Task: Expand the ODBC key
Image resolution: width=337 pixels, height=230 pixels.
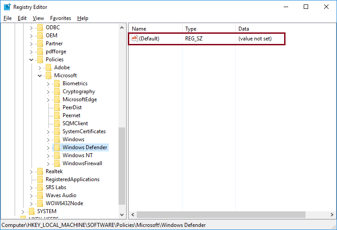Action: [x=31, y=28]
